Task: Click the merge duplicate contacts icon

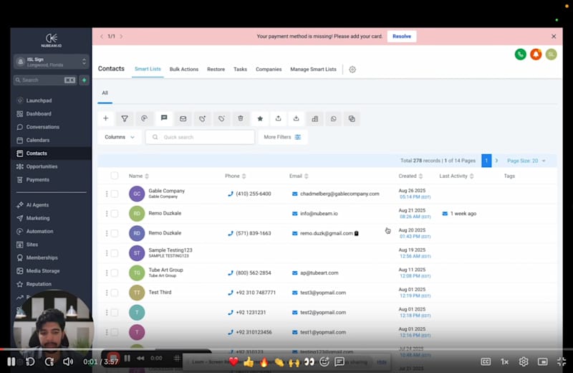Action: pyautogui.click(x=352, y=118)
